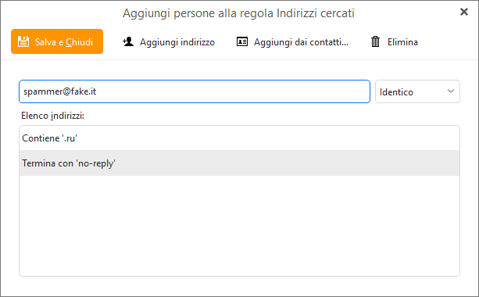This screenshot has height=297, width=479.
Task: Click empty space in the address list
Action: pos(239,226)
